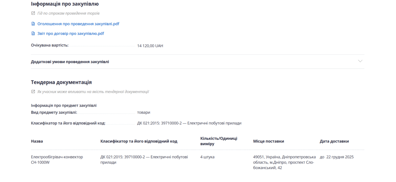This screenshot has width=396, height=182.
Task: Download Оголошення про проведення закупівлі.pdf
Action: (78, 24)
